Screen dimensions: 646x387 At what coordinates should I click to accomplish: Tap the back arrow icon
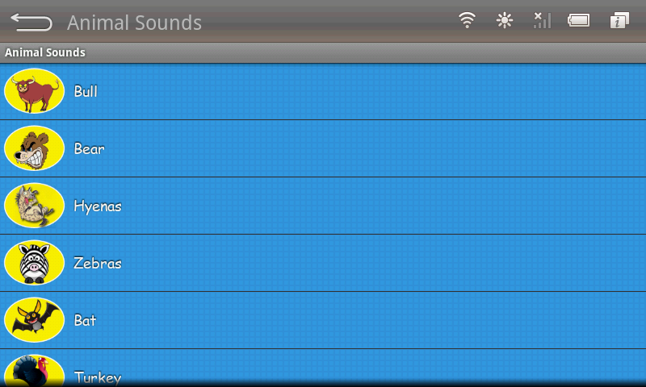(x=31, y=22)
